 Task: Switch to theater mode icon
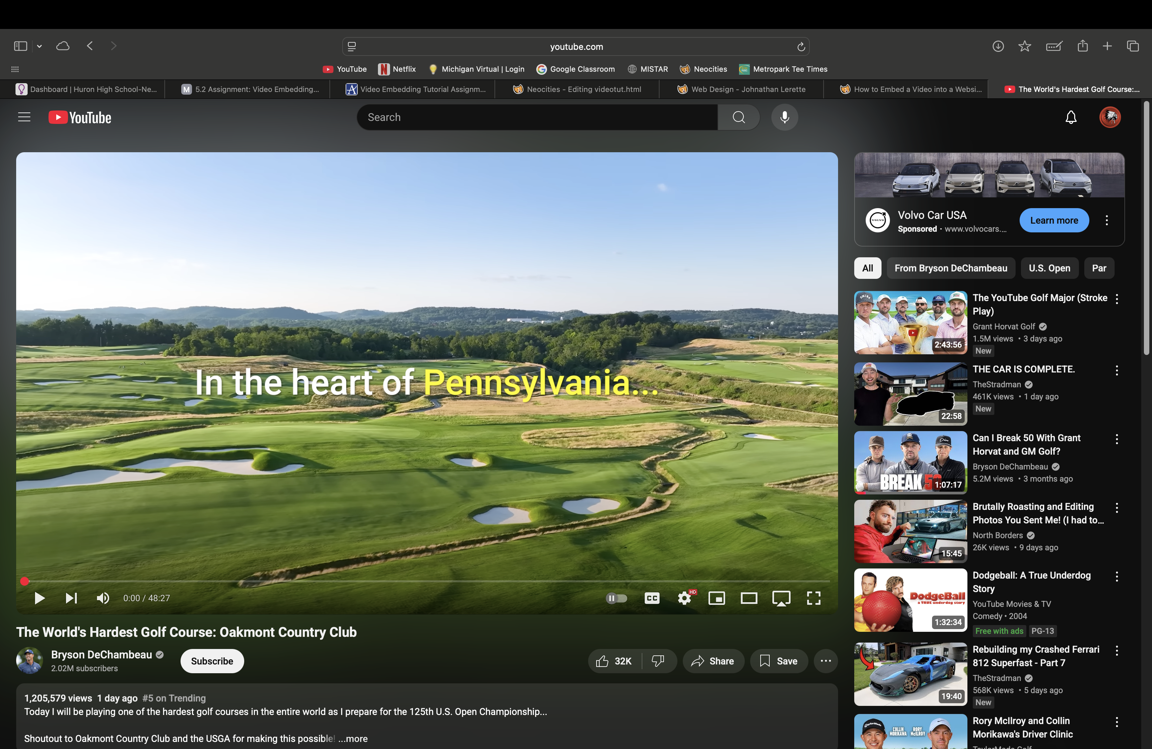click(749, 598)
